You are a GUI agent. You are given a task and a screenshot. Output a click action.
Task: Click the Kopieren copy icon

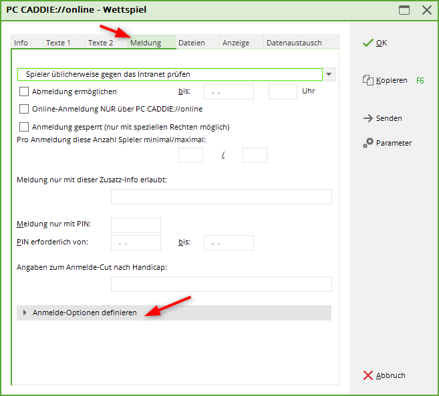pyautogui.click(x=367, y=80)
